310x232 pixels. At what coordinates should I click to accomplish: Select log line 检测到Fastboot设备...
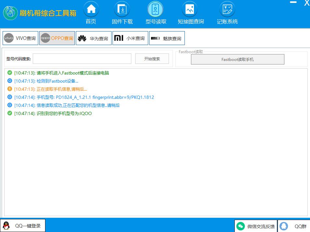point(46,81)
